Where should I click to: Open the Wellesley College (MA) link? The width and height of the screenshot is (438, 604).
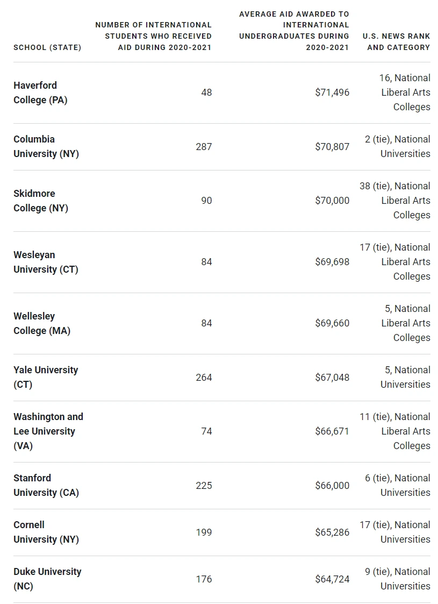point(42,323)
